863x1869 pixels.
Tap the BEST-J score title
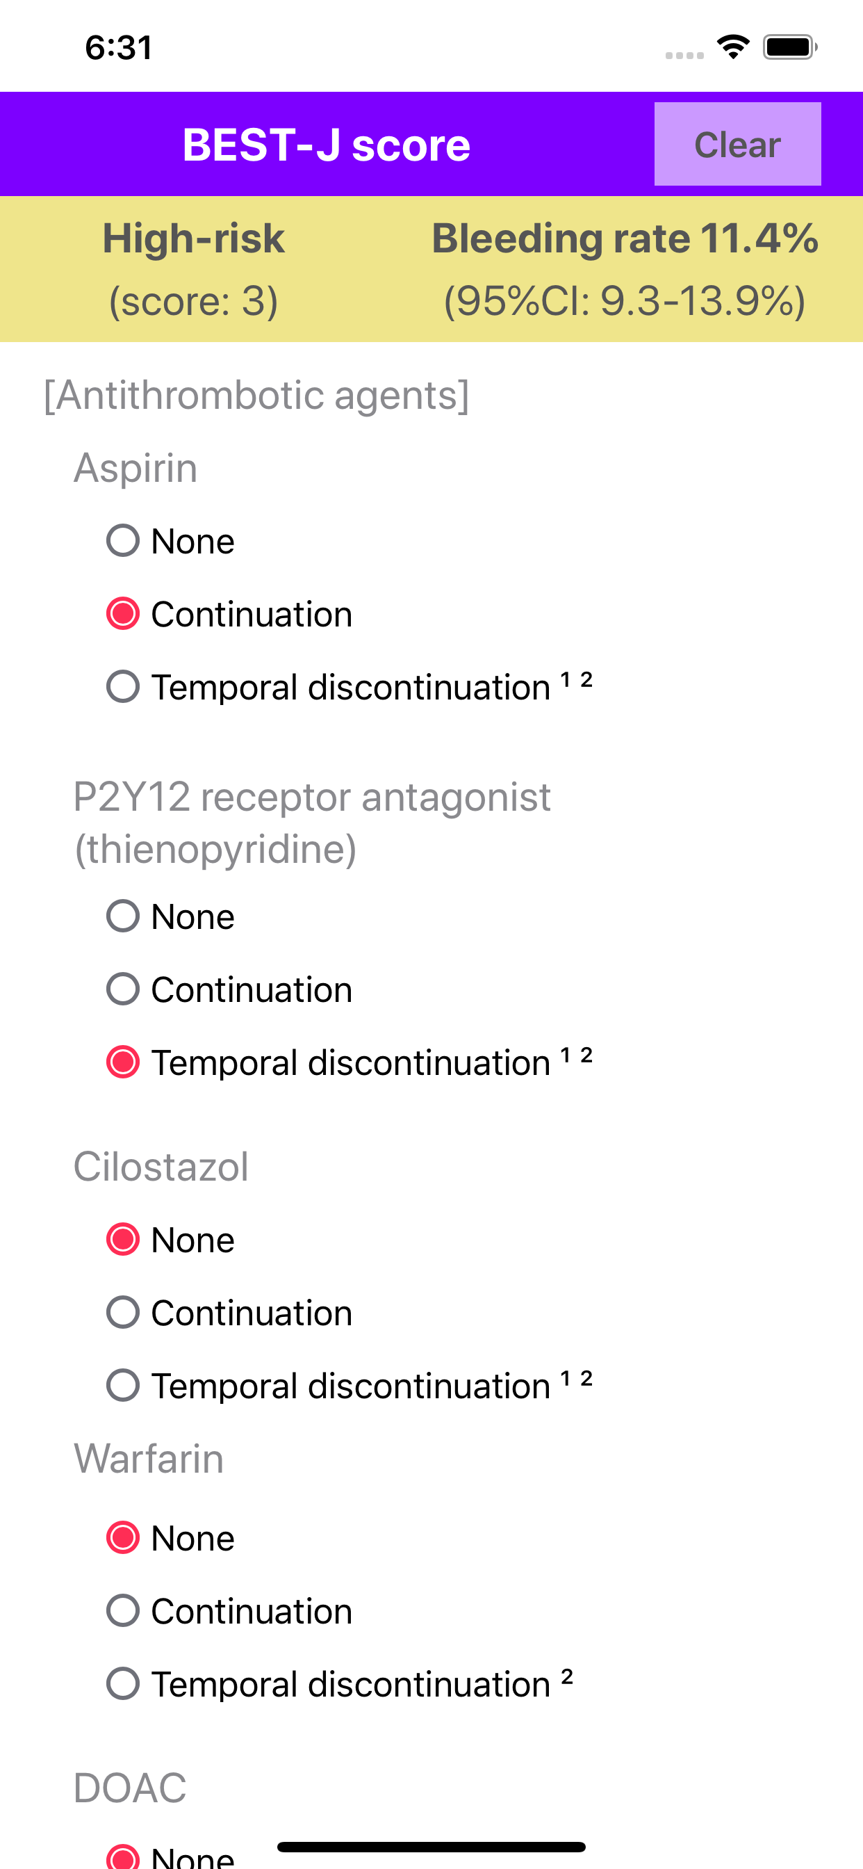(327, 145)
